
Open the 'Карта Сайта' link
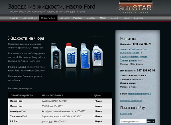126,114
